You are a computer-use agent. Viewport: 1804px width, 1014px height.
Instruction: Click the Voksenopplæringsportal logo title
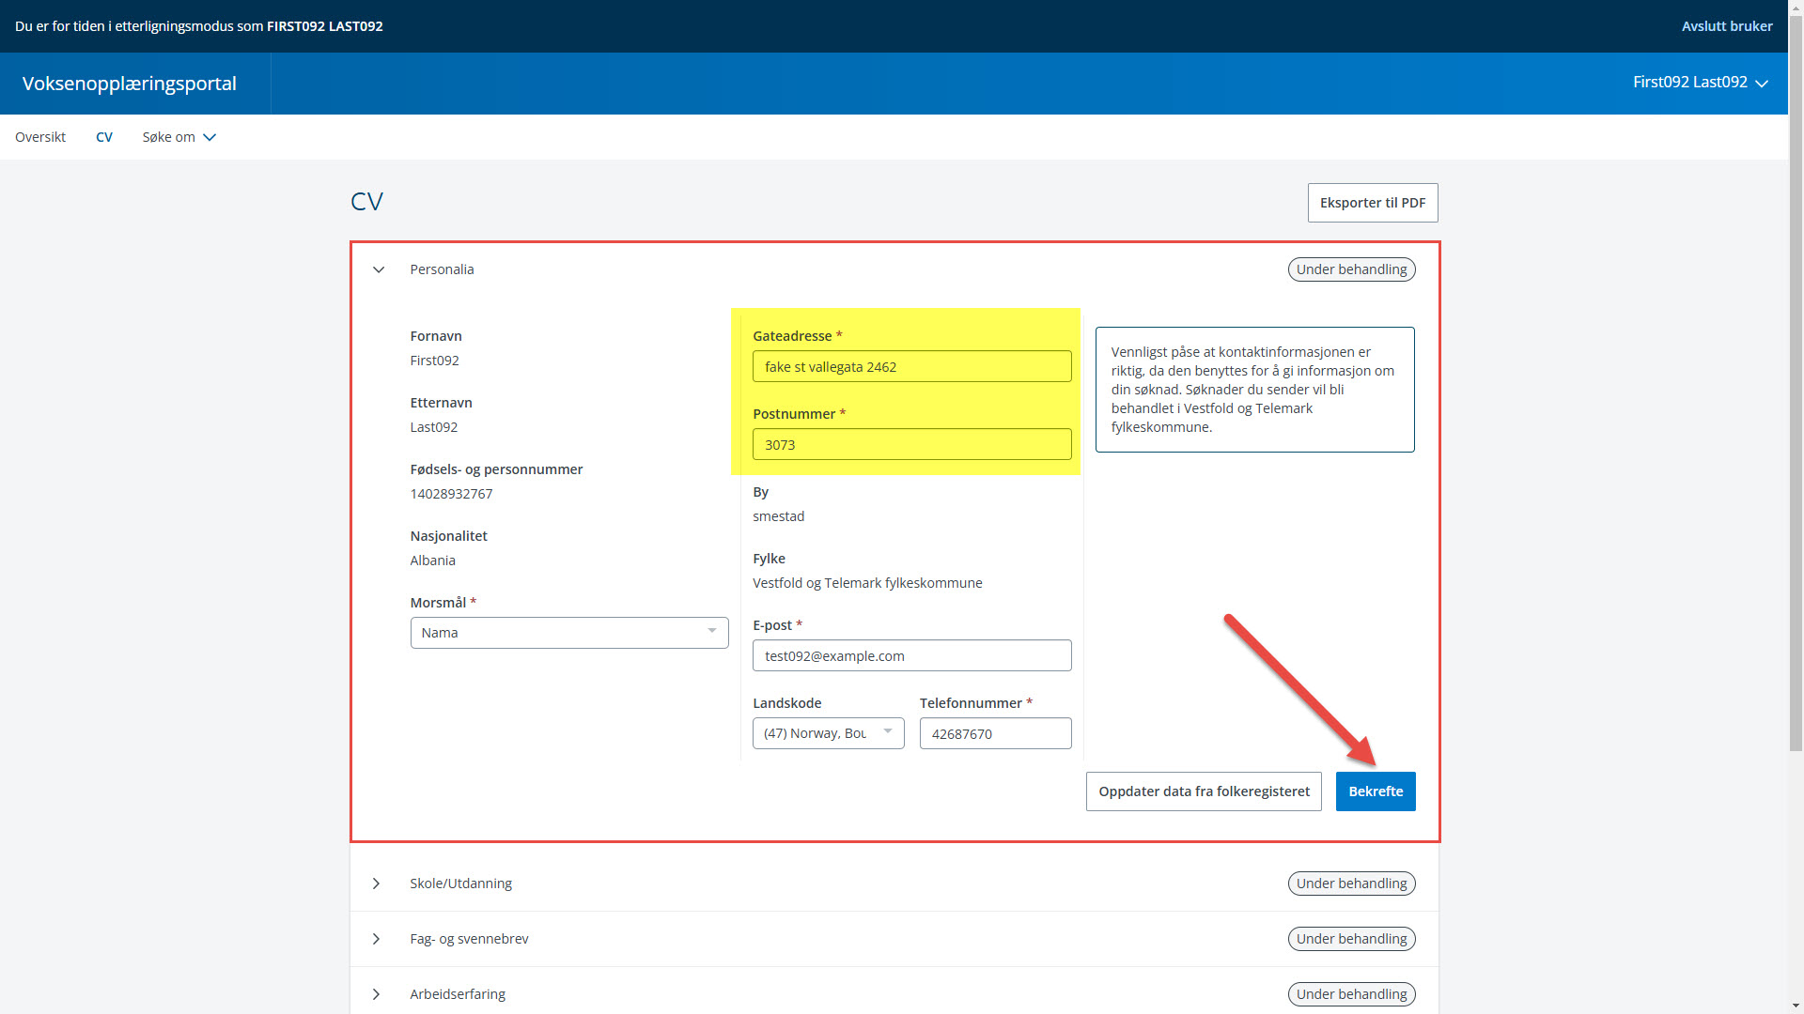130,84
